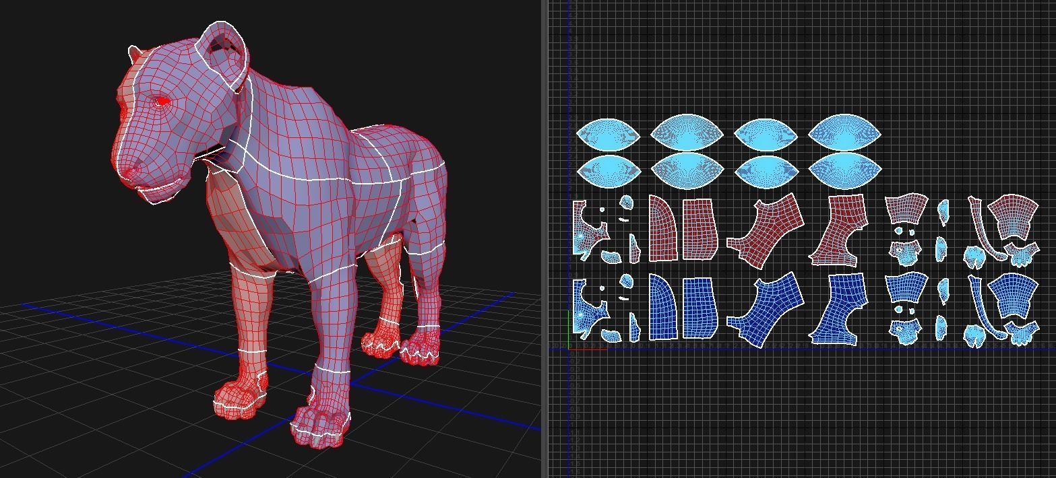The height and width of the screenshot is (478, 1056).
Task: Select third lens-shaped UV island, top row
Action: click(x=766, y=135)
